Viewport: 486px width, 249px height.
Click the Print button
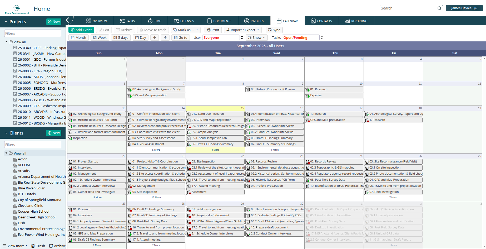(213, 30)
